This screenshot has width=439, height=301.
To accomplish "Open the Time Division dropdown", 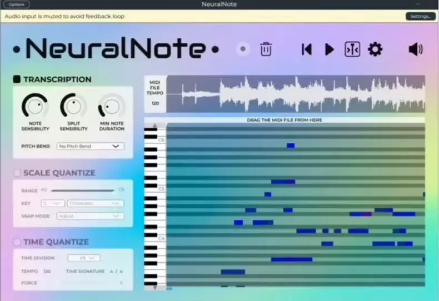I will (x=84, y=258).
